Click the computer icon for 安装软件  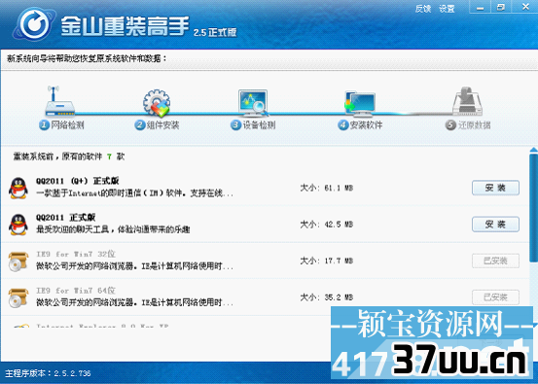360,104
